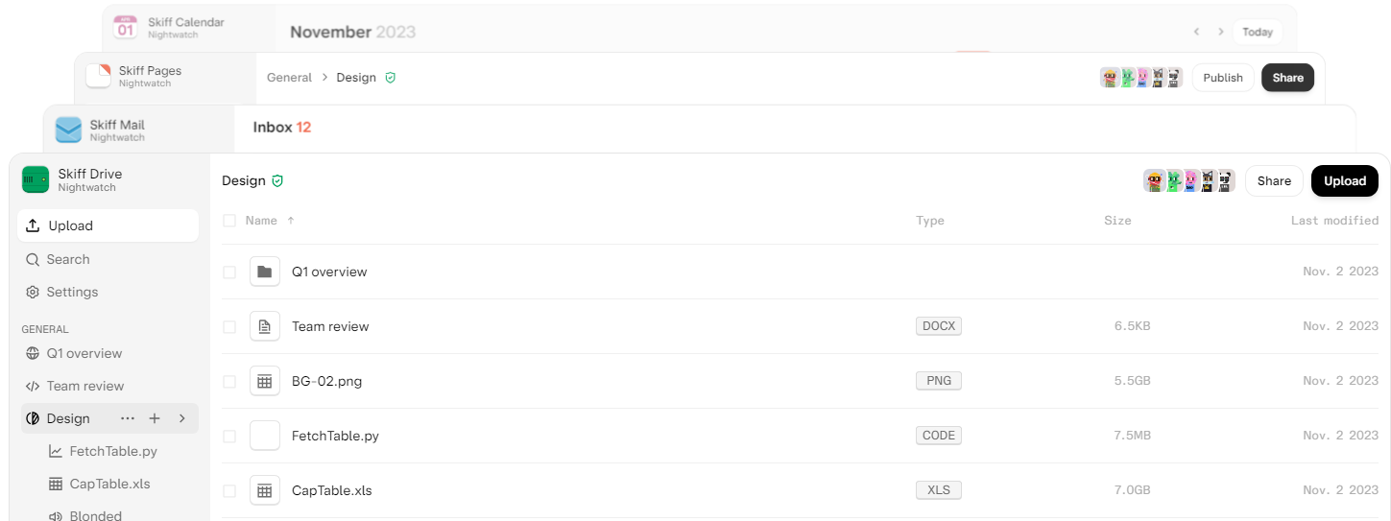Click the CapTable.xls spreadsheet icon in file list
The width and height of the screenshot is (1391, 521).
pos(265,490)
